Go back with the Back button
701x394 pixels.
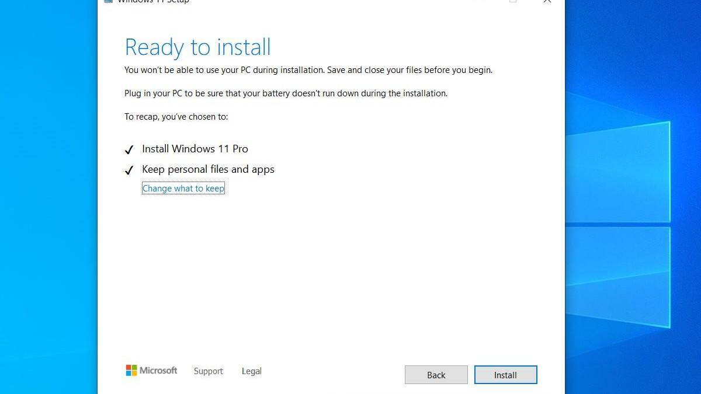click(436, 375)
